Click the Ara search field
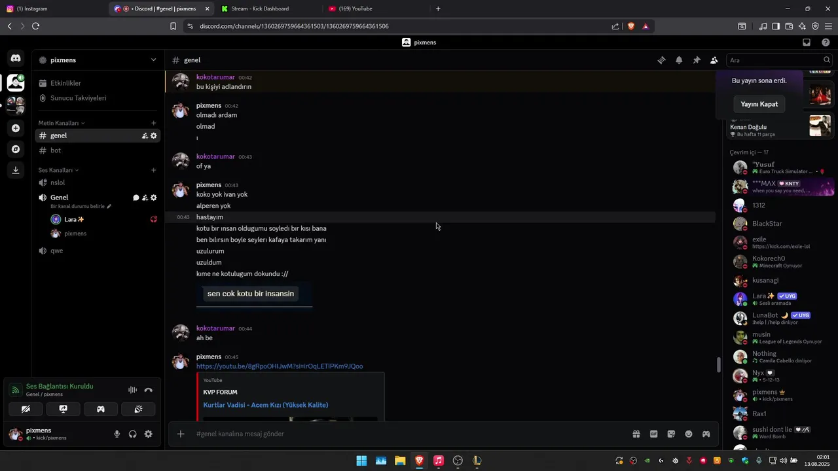The height and width of the screenshot is (471, 838). (x=779, y=60)
